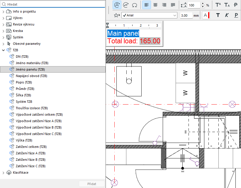Viewport: 241px width, 188px height.
Task: Expand the Info o projektu group
Action: tap(4, 11)
